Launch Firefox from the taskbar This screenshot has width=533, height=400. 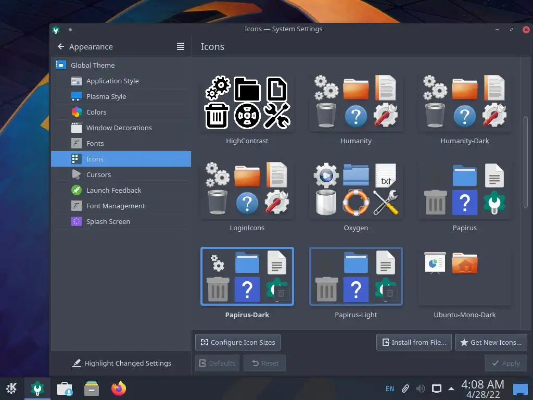(x=119, y=388)
